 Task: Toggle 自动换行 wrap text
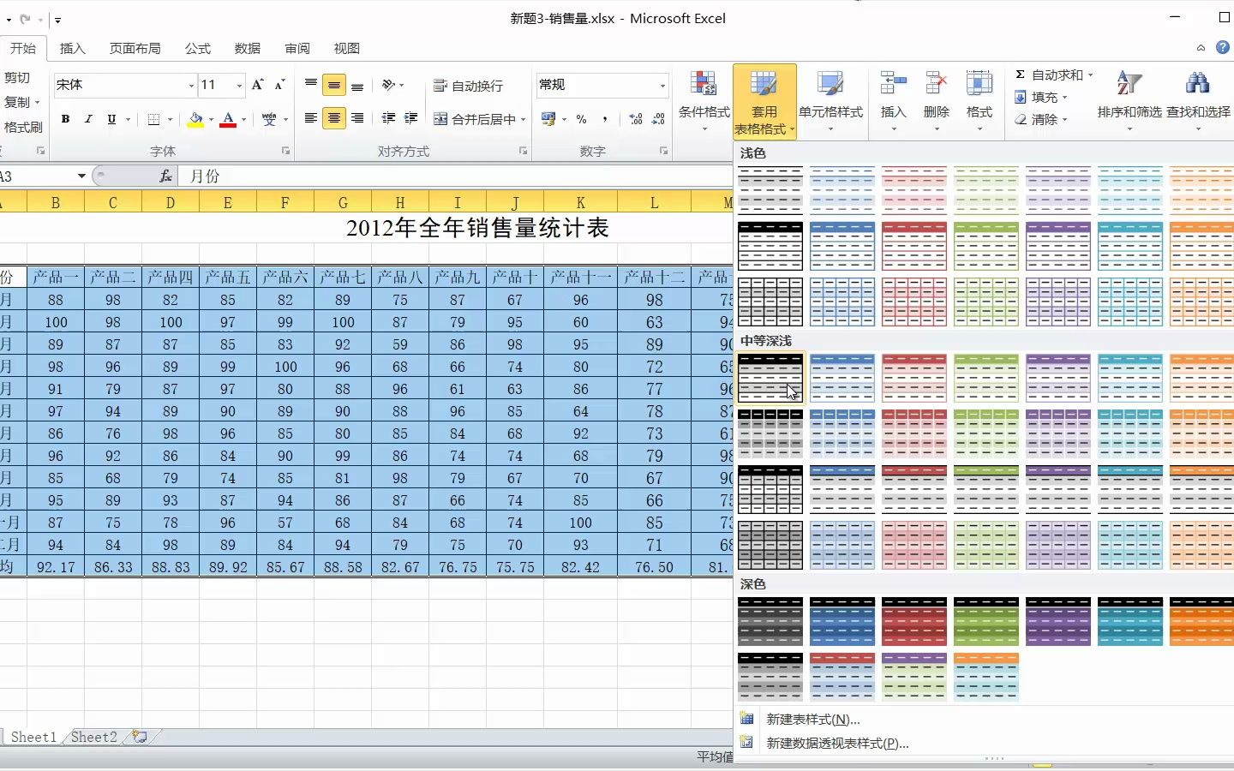point(468,86)
